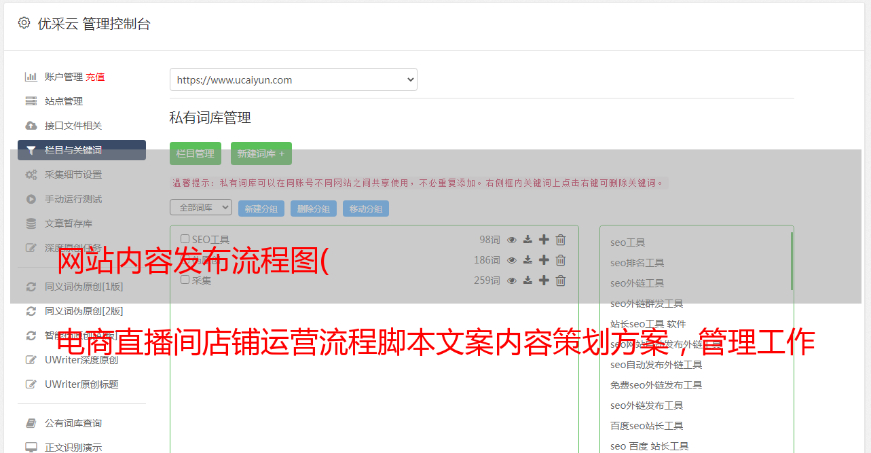Select lowercase seo工具 in the right keyword list

(628, 242)
